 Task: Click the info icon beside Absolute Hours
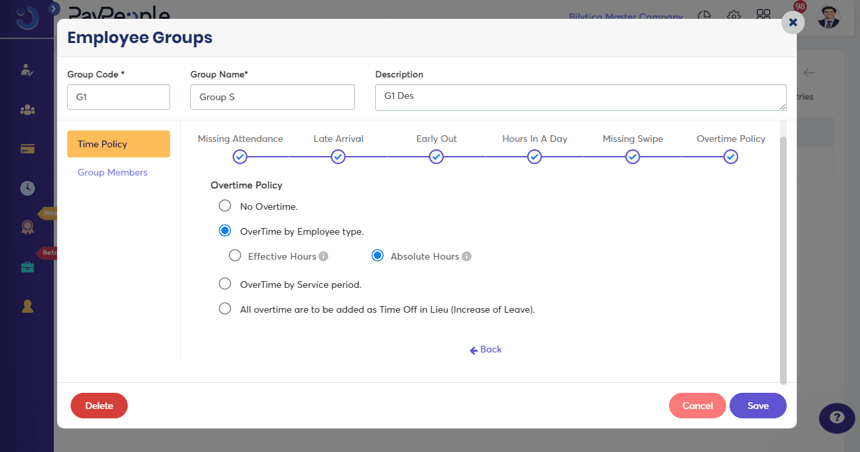(467, 256)
